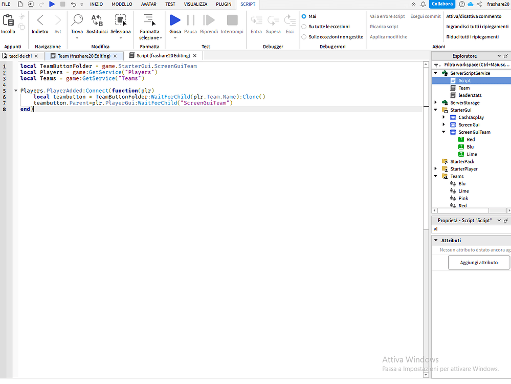Open the Gioca dropdown arrow

click(175, 38)
